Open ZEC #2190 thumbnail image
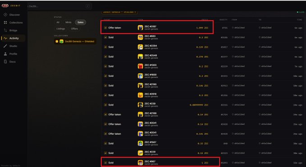Screen dimensions: 306x167 140,86
